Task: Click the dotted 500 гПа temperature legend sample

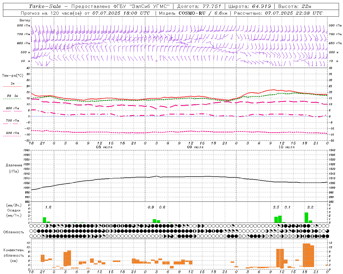Action: (x=12, y=136)
